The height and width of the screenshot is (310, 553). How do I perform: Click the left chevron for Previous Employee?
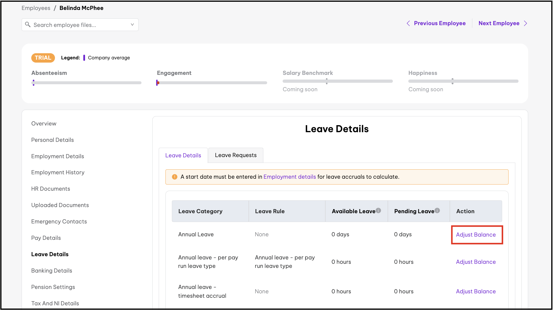408,23
